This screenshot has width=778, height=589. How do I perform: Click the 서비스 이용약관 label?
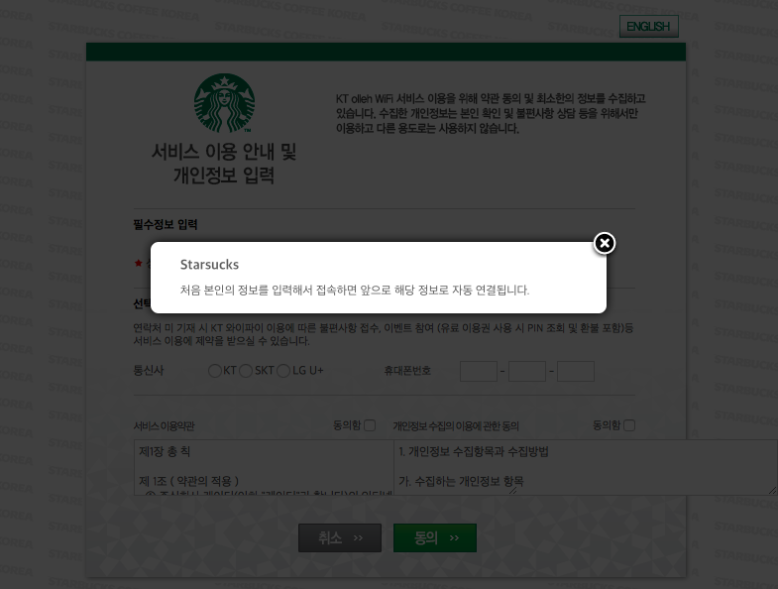click(165, 426)
